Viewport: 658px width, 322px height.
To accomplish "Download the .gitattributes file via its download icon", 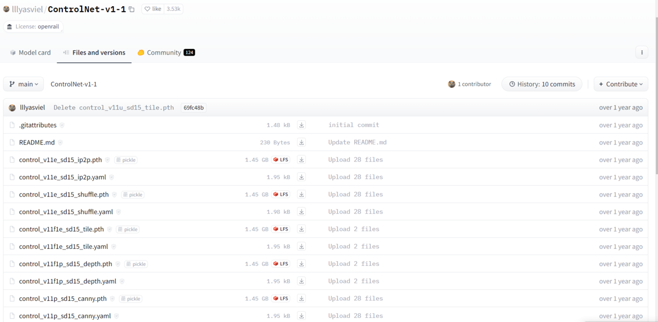I will click(302, 125).
